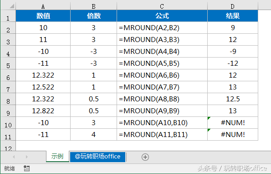Click the 结果 header cell
Image resolution: width=271 pixels, height=174 pixels.
coord(233,16)
